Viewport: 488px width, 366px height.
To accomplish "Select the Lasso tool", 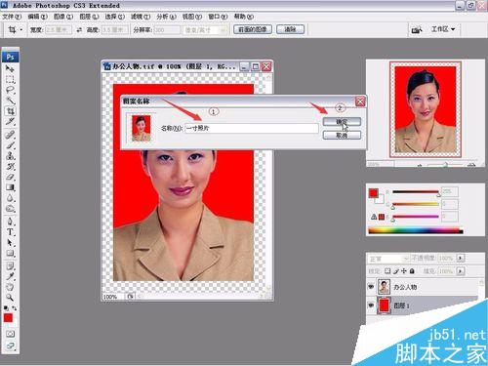I will point(10,90).
